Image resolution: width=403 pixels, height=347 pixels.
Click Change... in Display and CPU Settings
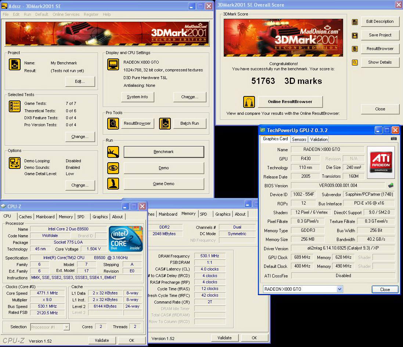[x=190, y=97]
